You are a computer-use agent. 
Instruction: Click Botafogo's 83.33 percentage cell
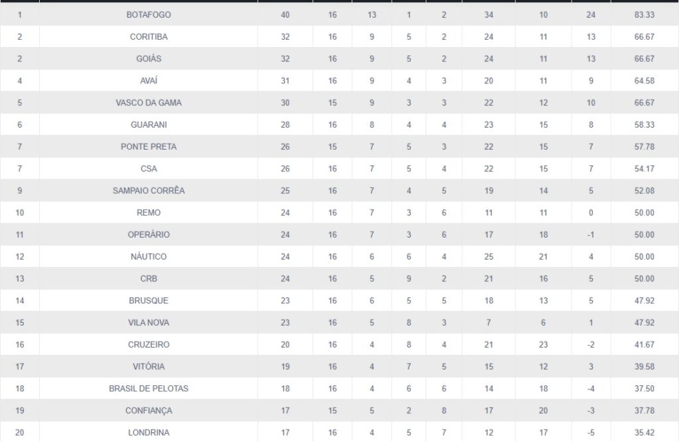pos(645,15)
